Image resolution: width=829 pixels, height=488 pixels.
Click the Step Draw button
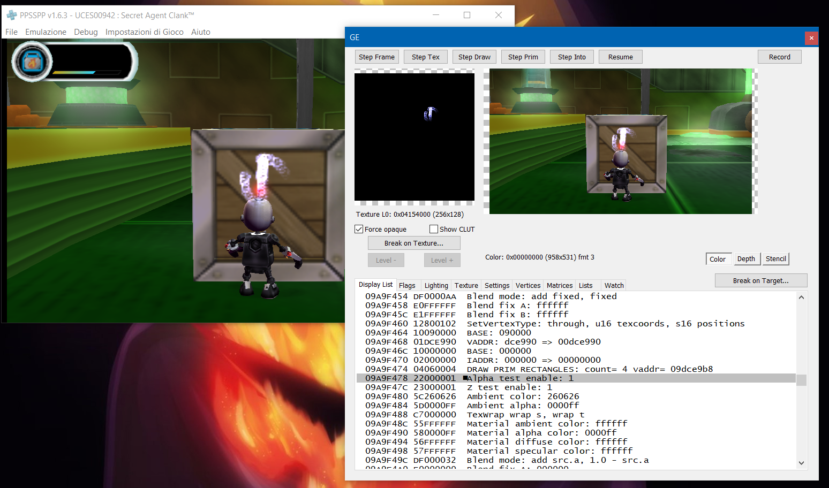point(474,56)
